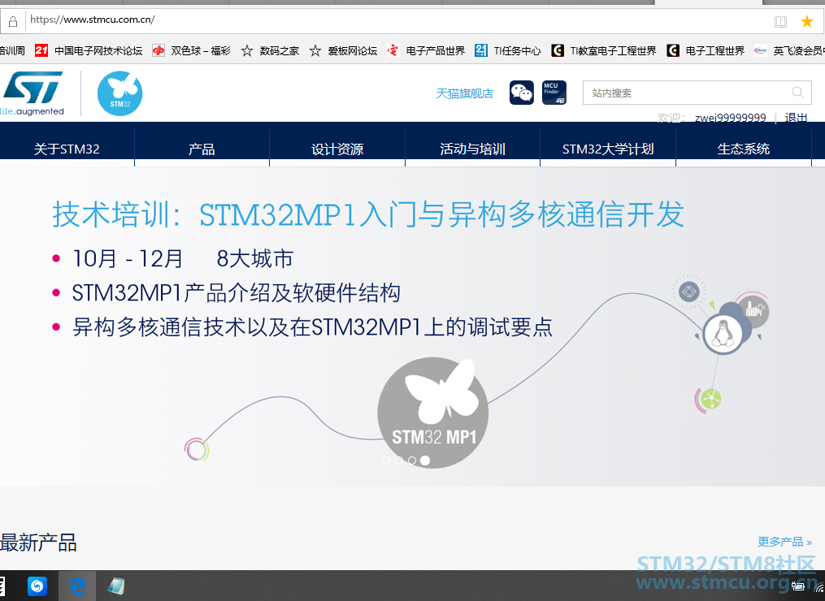825x601 pixels.
Task: Open 电子产品世界 bookmark
Action: pos(426,50)
